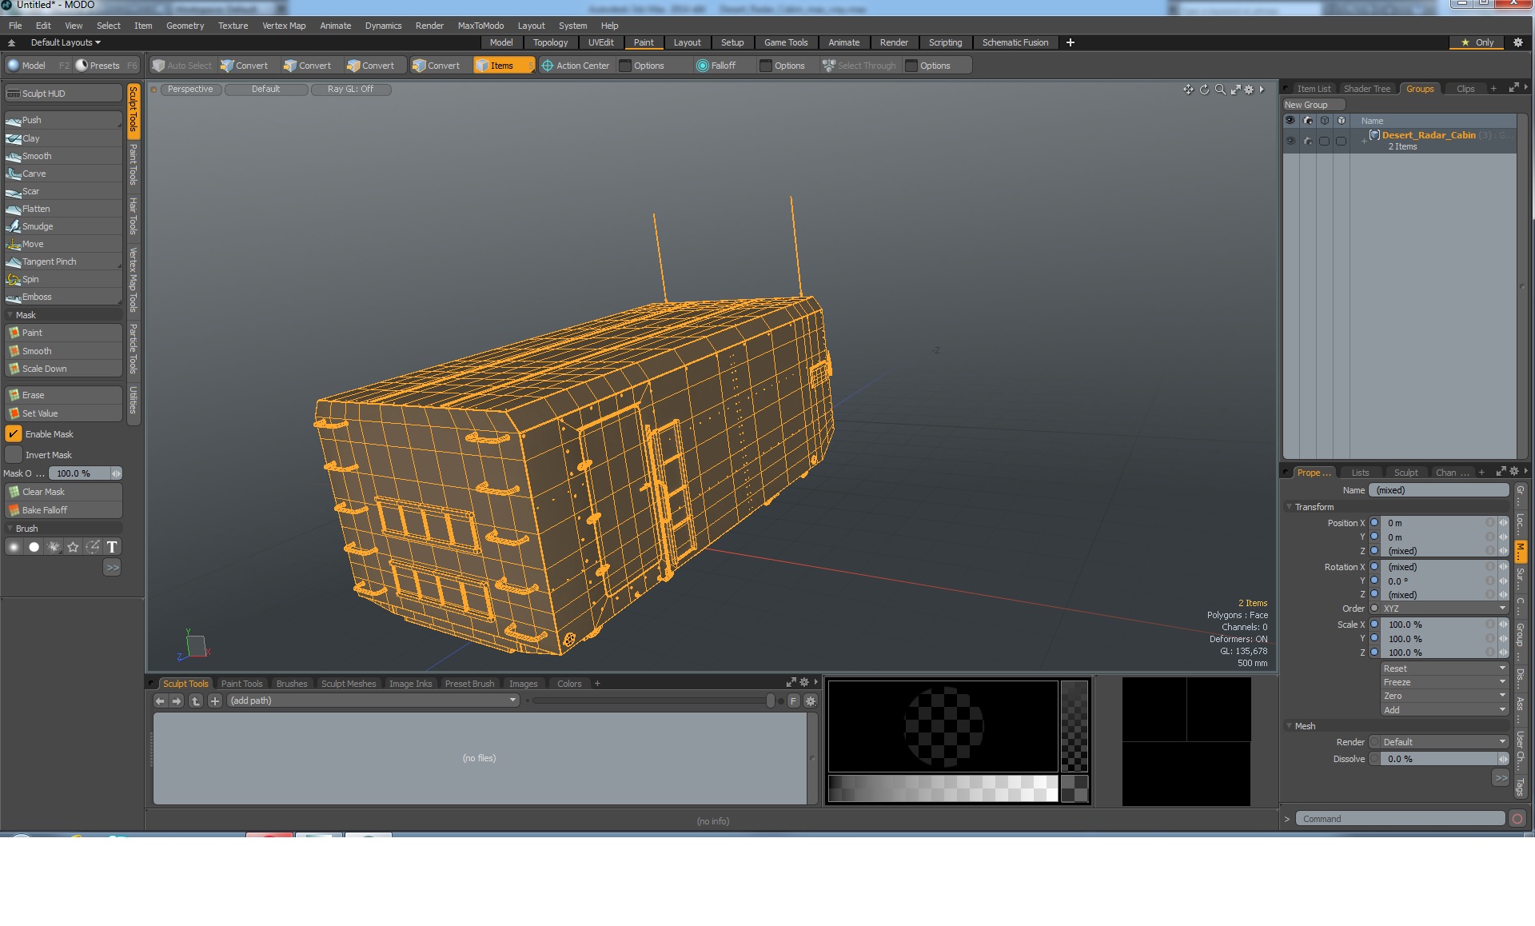The height and width of the screenshot is (926, 1535).
Task: Open the Texture menu
Action: [x=233, y=26]
